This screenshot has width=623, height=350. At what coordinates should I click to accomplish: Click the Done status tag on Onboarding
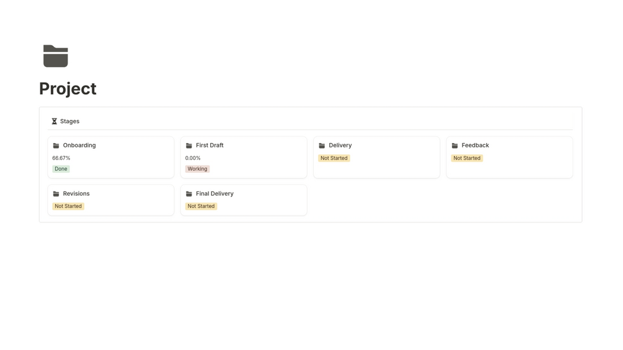point(61,169)
